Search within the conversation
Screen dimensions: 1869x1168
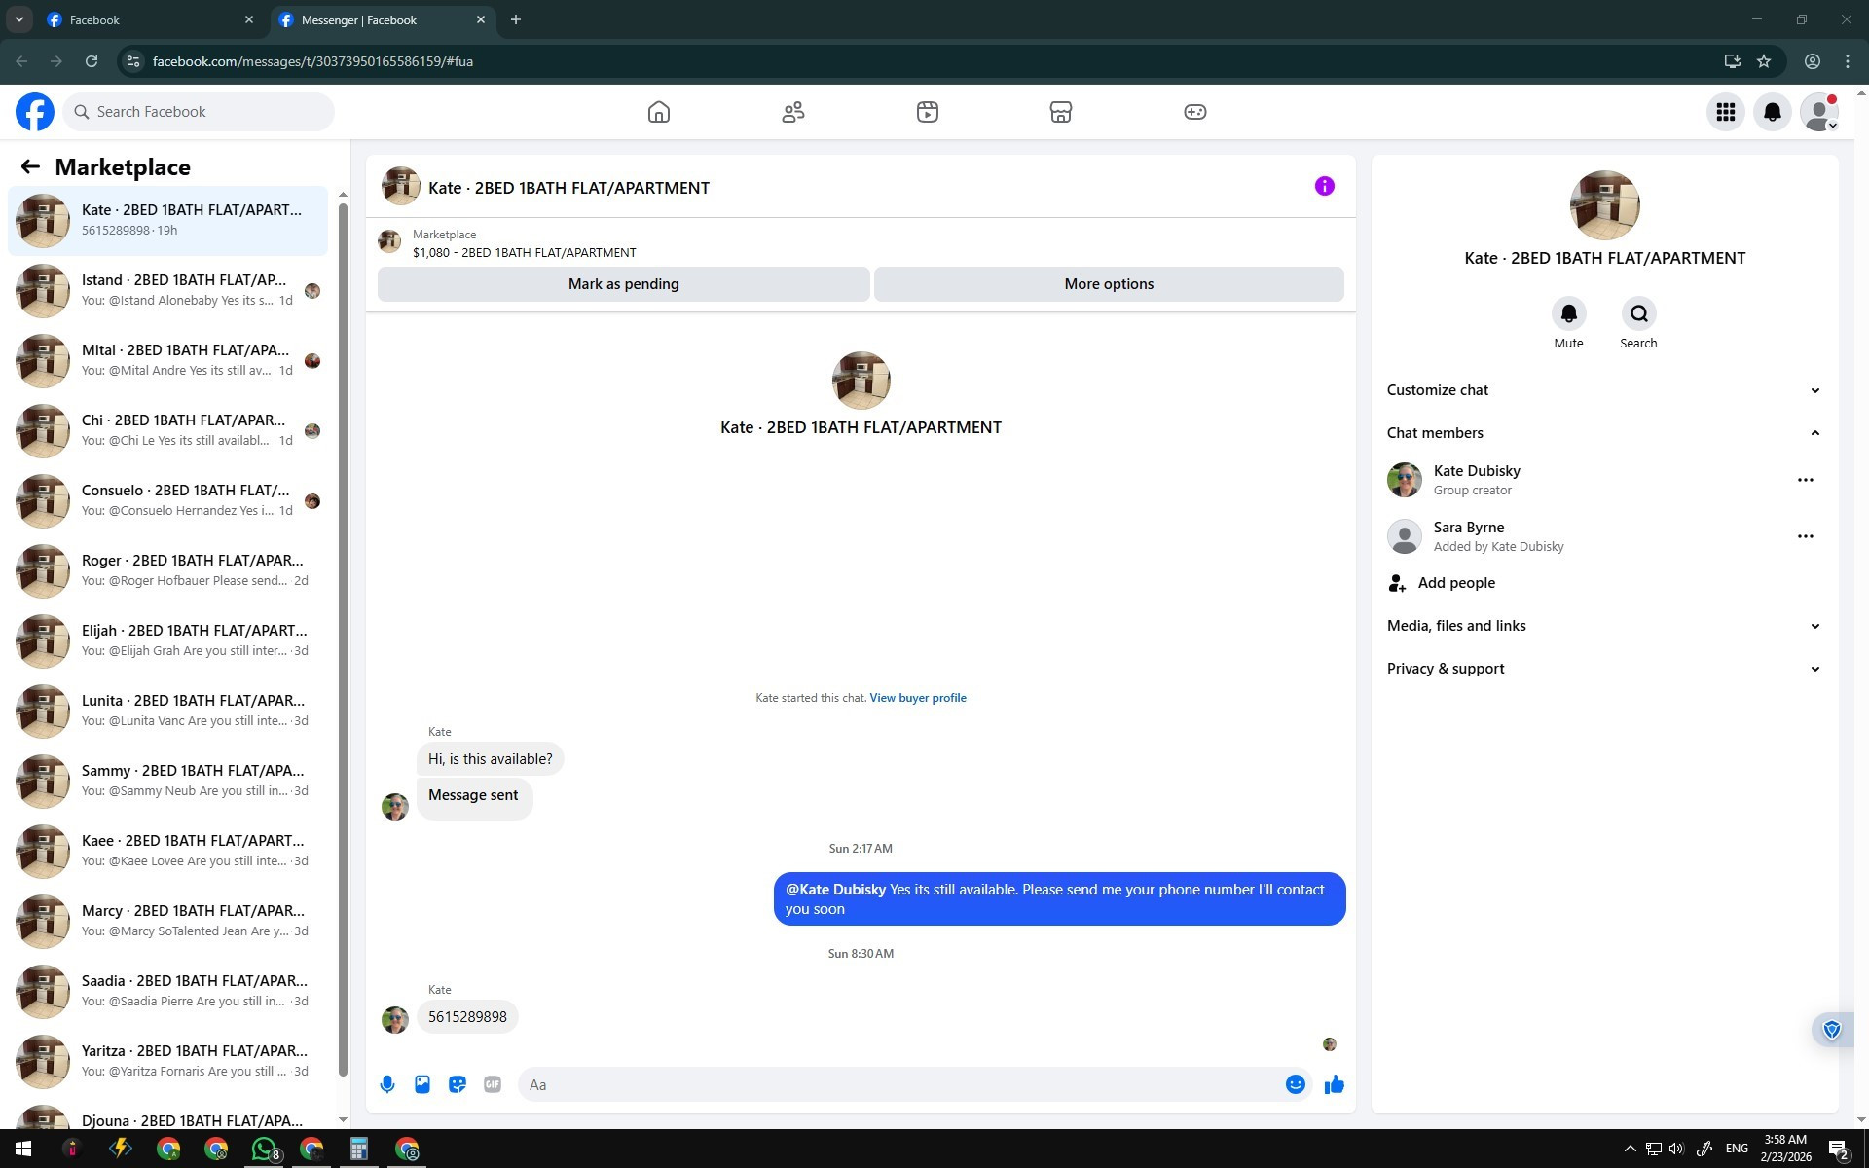1639,313
